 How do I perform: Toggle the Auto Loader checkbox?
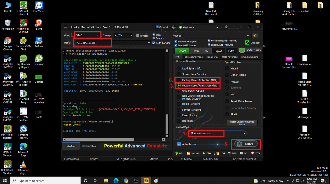161,43
